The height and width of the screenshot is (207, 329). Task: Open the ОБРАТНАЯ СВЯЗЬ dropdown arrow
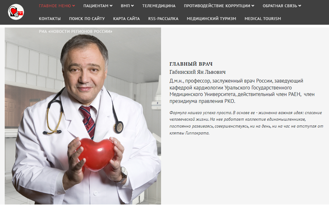point(300,6)
